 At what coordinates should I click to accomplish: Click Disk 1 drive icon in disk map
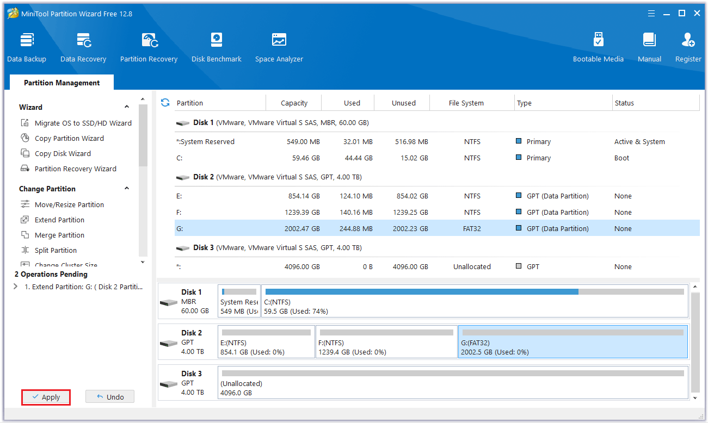click(168, 302)
